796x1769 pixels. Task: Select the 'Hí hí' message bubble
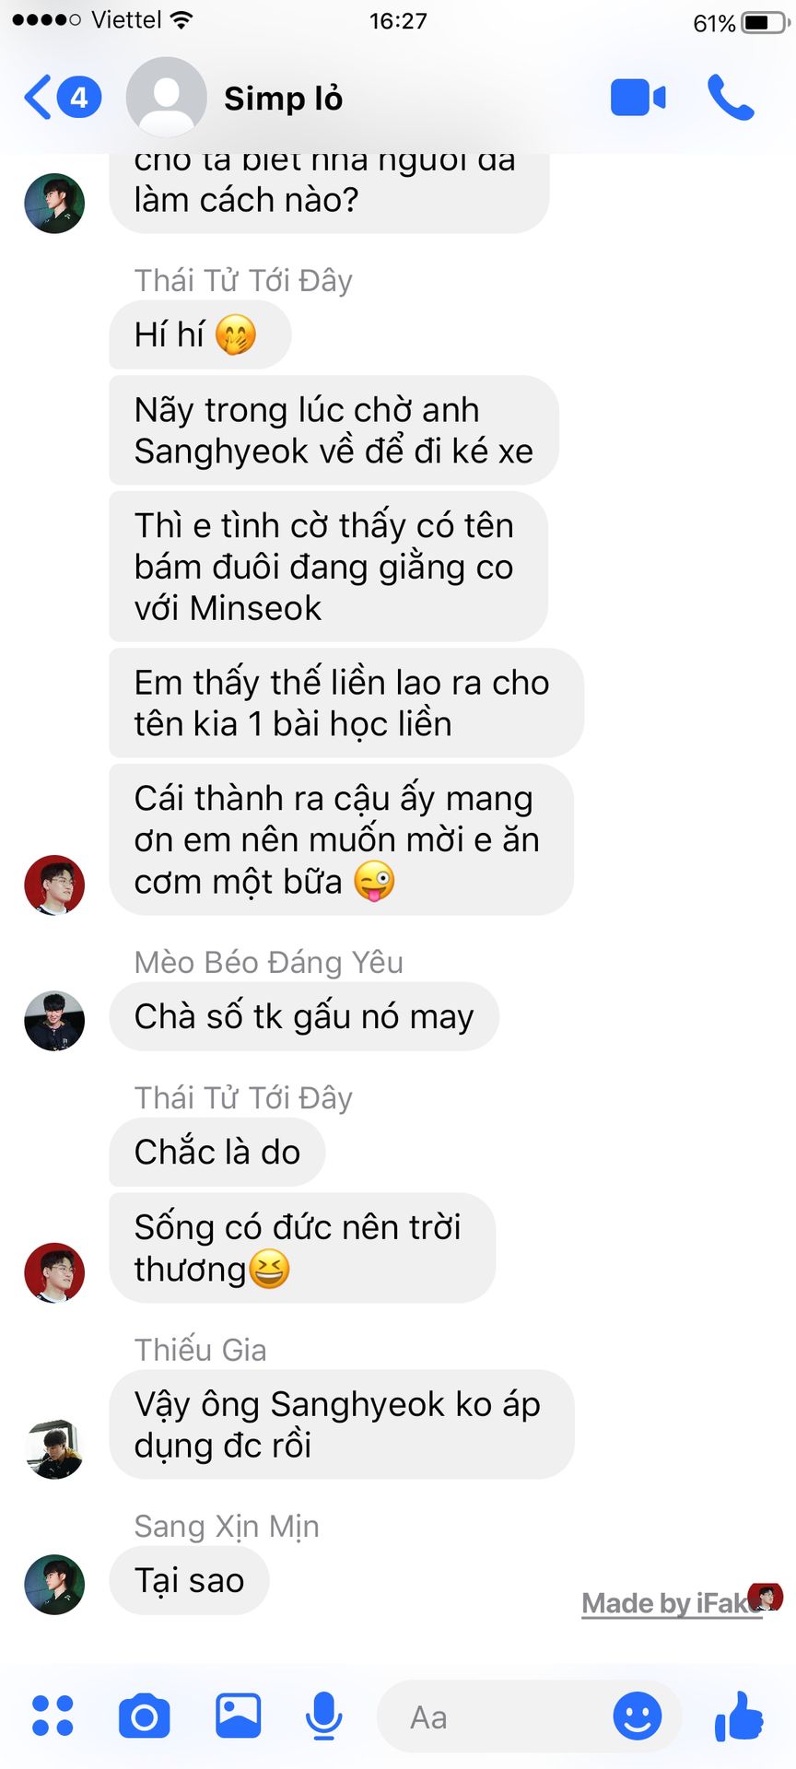(x=200, y=334)
